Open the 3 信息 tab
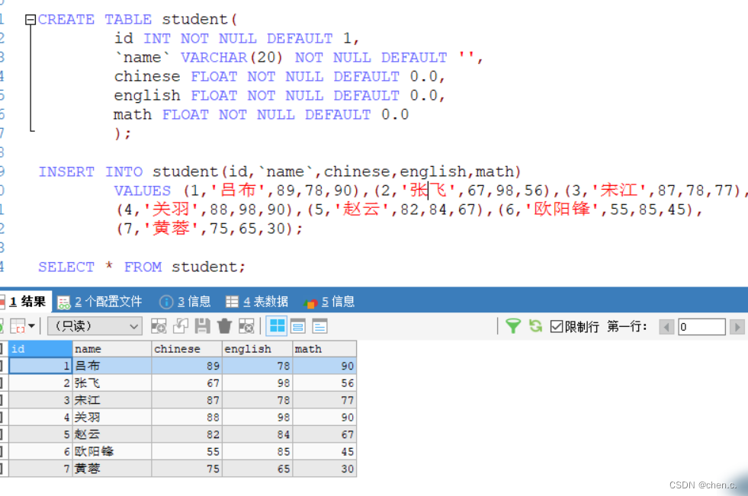The width and height of the screenshot is (748, 496). point(185,302)
